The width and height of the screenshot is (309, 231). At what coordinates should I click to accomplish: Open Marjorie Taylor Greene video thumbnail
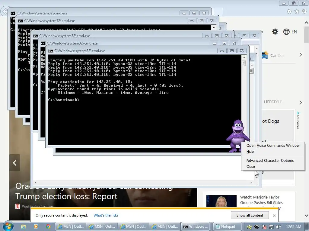pos(221,201)
